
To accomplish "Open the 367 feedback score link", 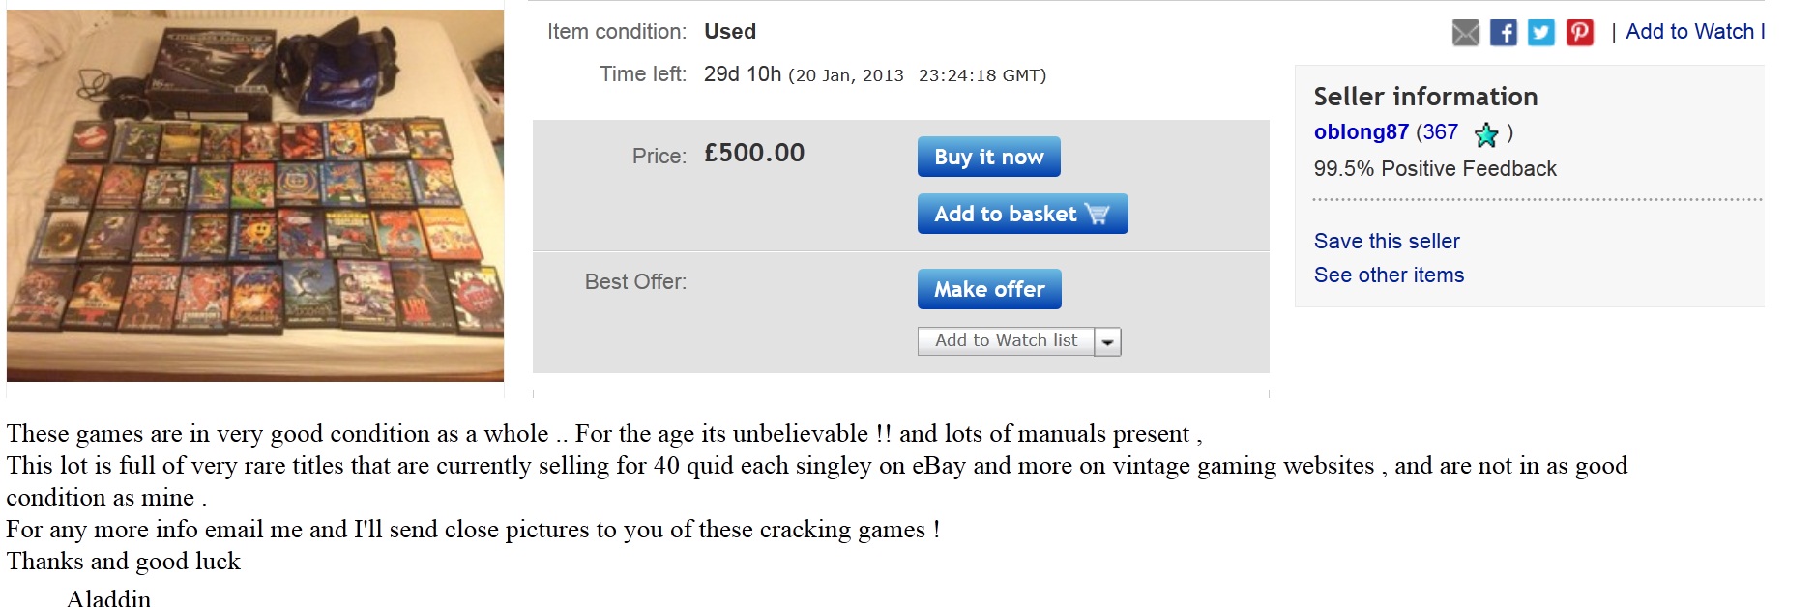I will [1440, 132].
